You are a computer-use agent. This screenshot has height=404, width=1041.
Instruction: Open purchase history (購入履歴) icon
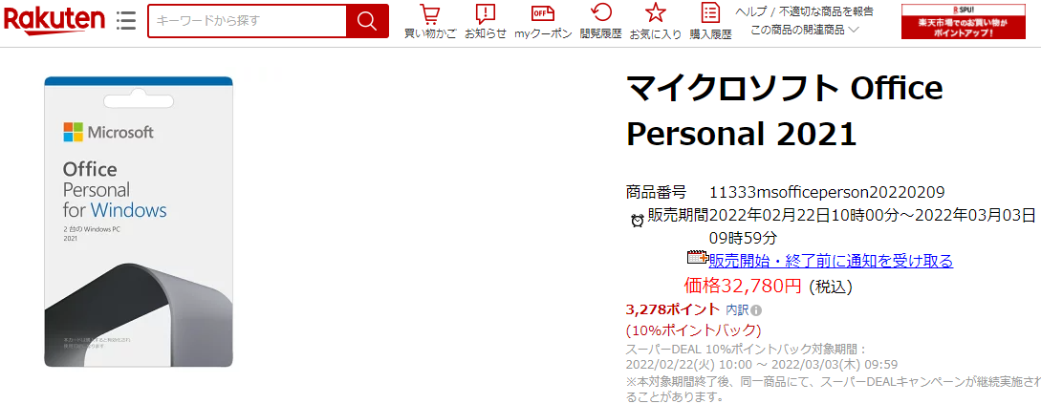[710, 21]
